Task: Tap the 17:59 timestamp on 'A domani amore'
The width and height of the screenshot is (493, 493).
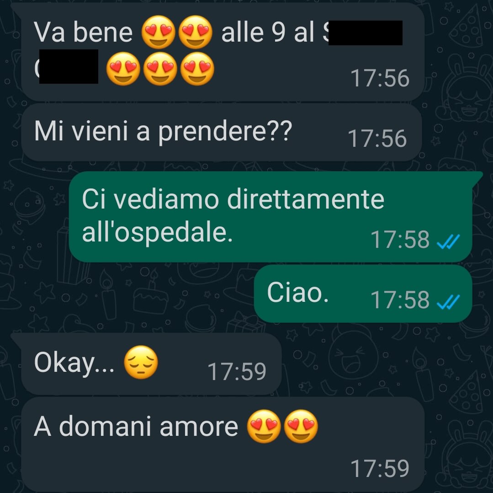Action: pos(380,468)
